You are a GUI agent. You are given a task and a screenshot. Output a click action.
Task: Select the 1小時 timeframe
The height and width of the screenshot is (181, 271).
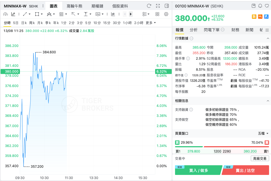pos(127,23)
